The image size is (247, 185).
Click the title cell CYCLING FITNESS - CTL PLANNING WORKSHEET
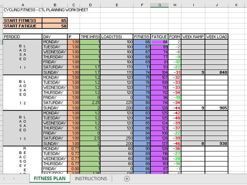coord(46,10)
